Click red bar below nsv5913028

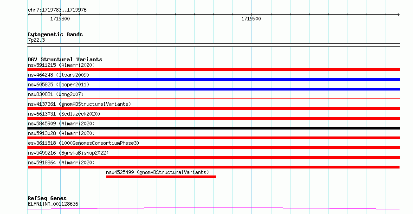pyautogui.click(x=213, y=138)
